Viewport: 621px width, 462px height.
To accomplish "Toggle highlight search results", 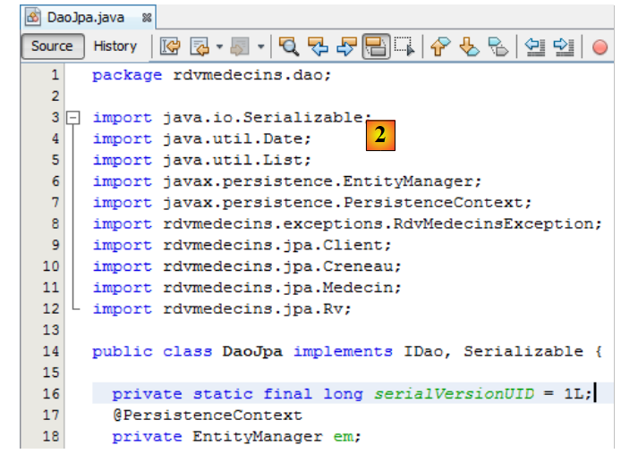I will pyautogui.click(x=376, y=47).
